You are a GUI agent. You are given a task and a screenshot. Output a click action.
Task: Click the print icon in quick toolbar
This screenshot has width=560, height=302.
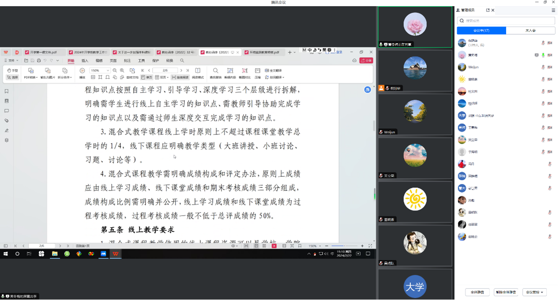click(x=39, y=61)
